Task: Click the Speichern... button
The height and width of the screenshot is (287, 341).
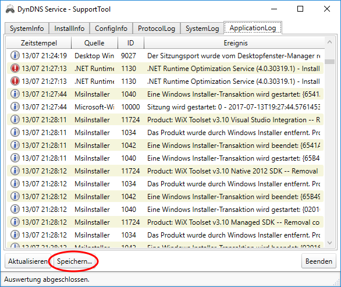Action: click(x=74, y=261)
